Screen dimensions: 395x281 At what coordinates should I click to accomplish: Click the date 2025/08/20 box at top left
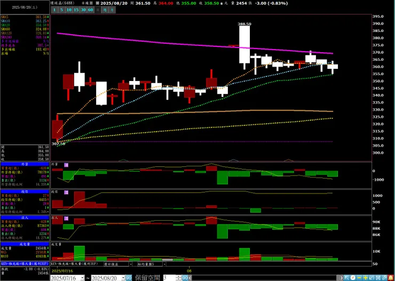(25, 7)
